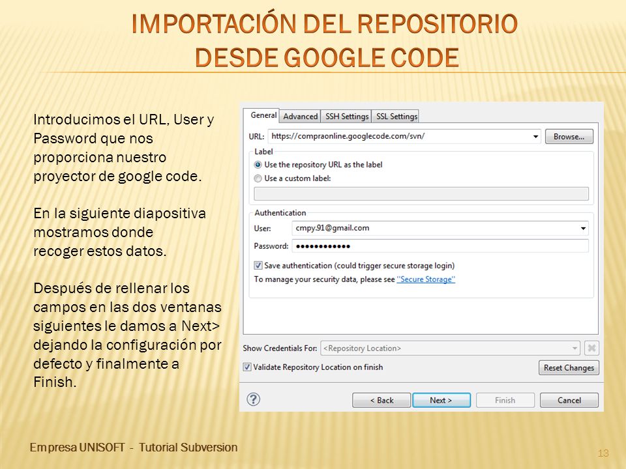Click the Cancel button
The height and width of the screenshot is (469, 626).
pos(569,400)
